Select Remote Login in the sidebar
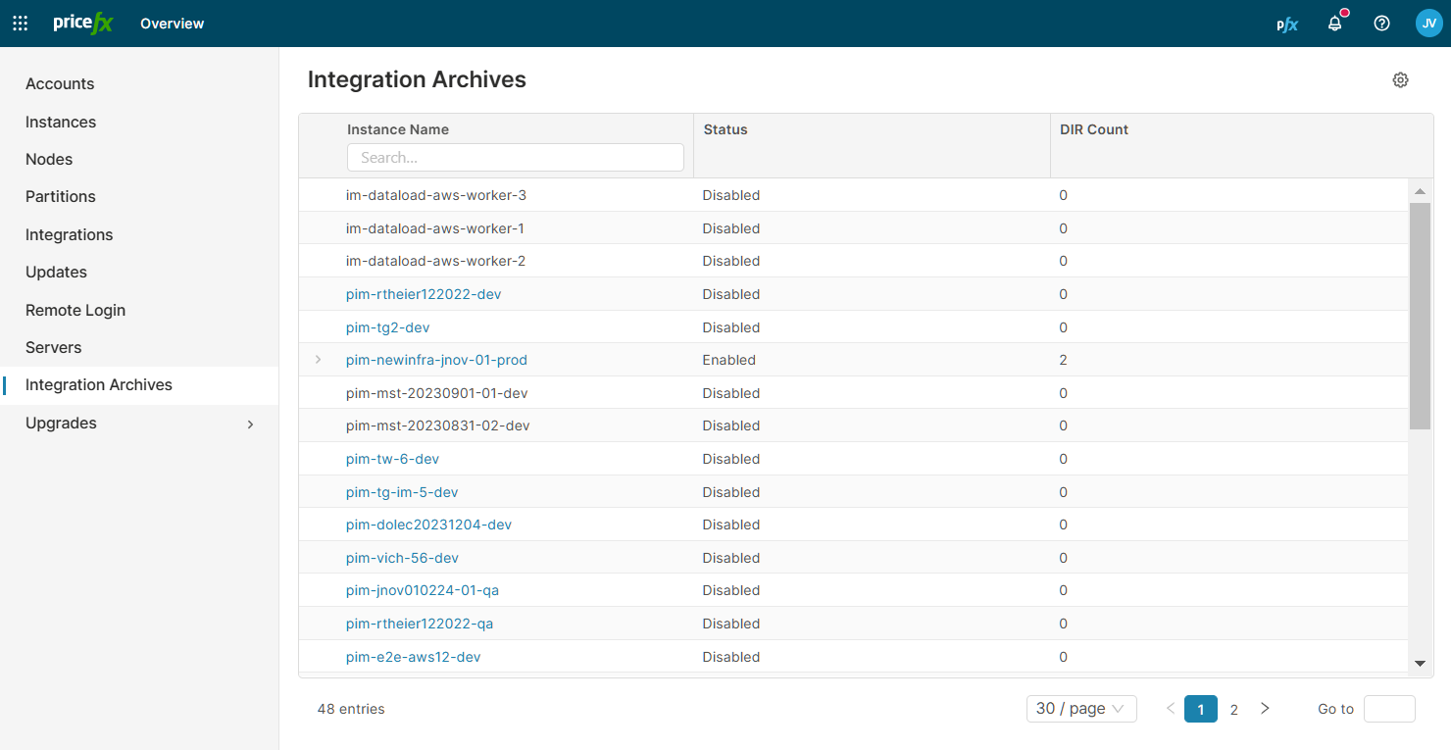This screenshot has height=750, width=1451. 75,310
